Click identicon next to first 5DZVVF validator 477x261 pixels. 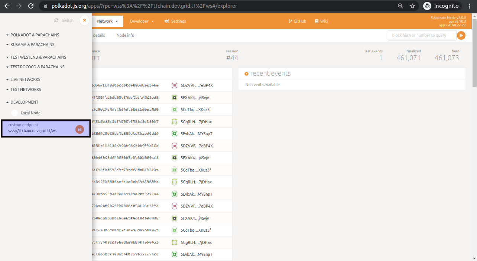tap(174, 85)
